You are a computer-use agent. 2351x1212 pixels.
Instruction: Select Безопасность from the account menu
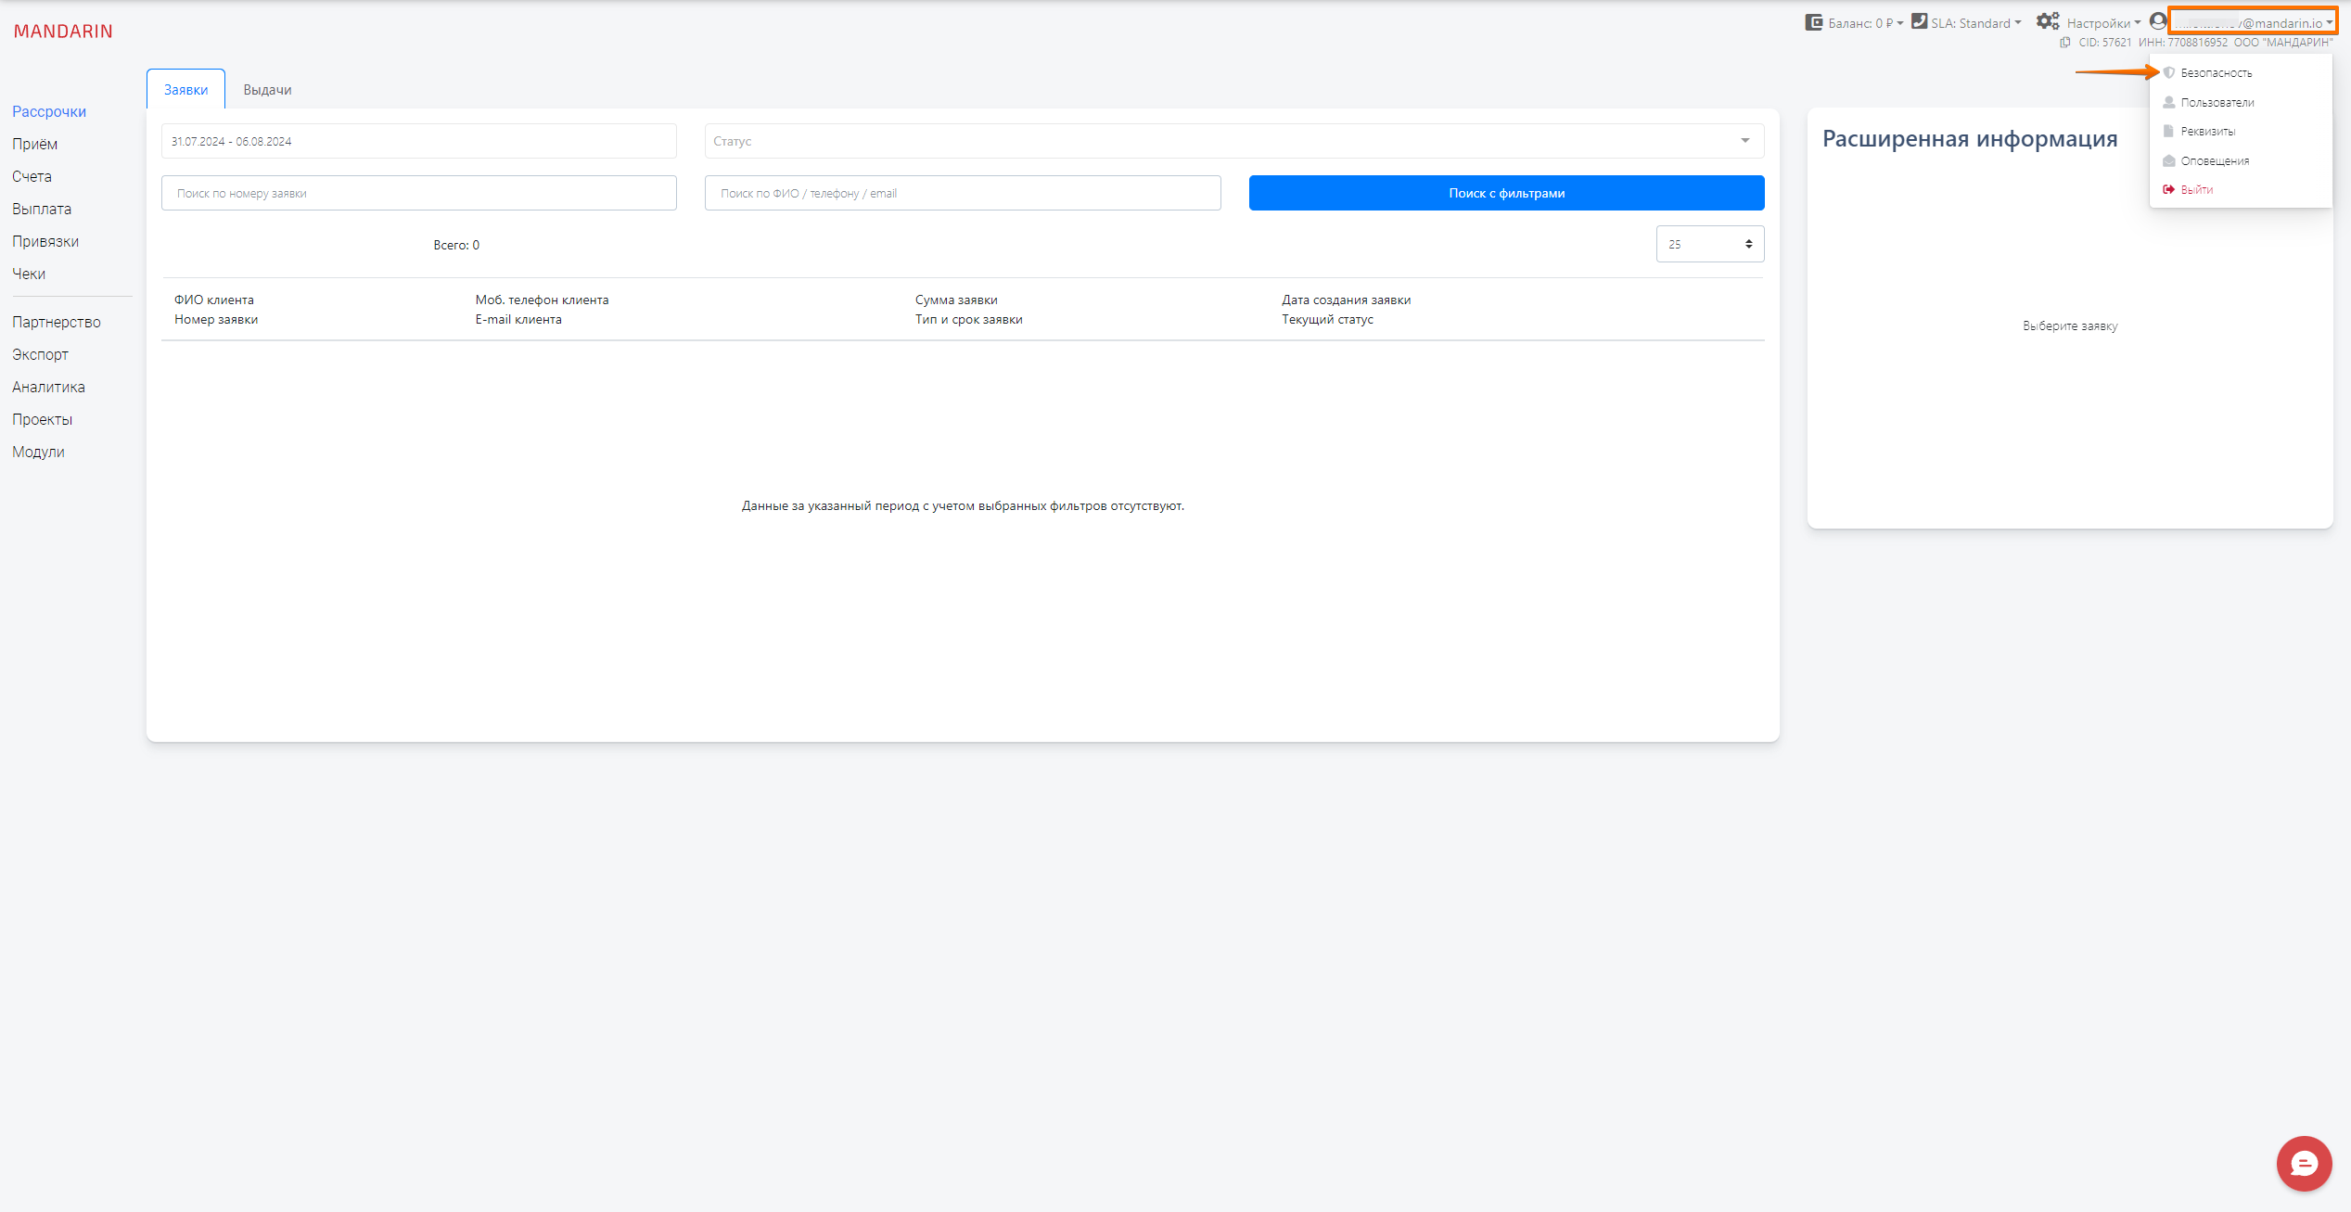point(2216,72)
